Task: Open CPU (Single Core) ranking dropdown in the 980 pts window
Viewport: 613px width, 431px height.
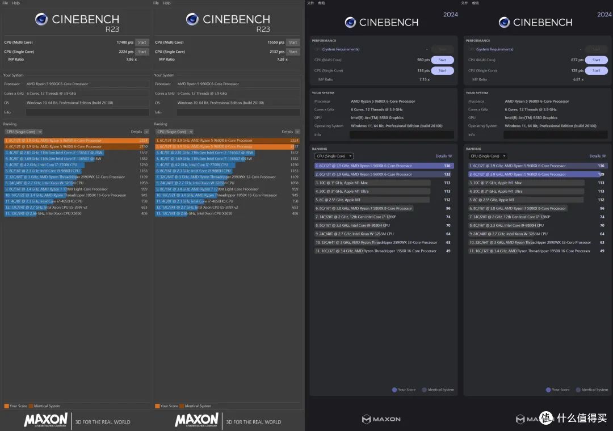Action: (x=334, y=156)
